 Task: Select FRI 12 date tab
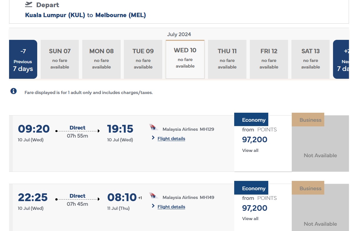pos(269,59)
